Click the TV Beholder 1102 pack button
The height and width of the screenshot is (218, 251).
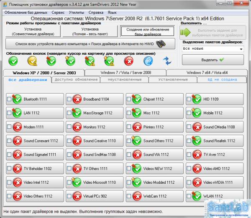(35, 169)
